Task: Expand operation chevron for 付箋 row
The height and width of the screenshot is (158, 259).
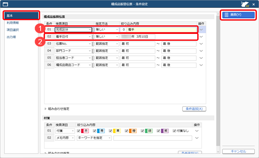Action: pos(197,131)
